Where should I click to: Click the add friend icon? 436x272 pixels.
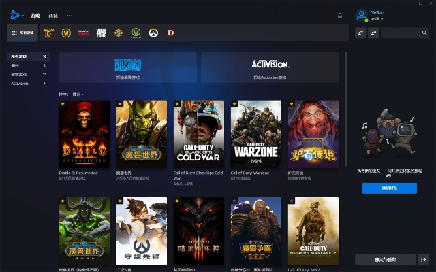coord(361,33)
